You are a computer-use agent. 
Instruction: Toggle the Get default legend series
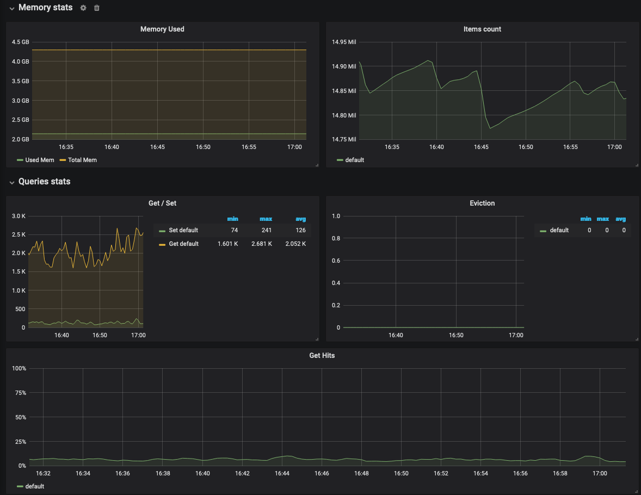click(x=183, y=244)
